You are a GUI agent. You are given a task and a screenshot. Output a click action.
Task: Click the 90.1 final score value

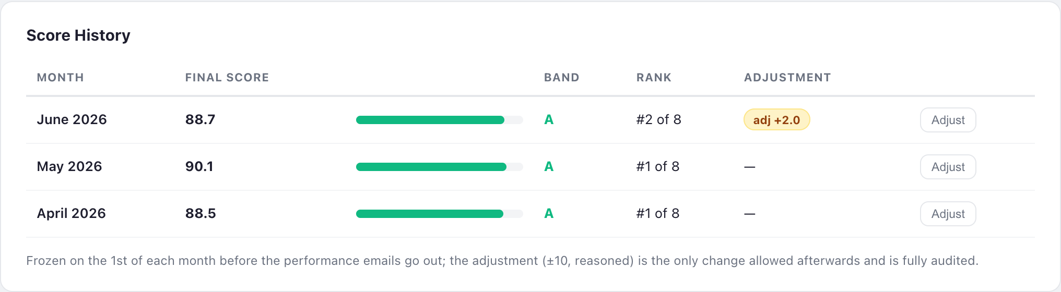(x=199, y=166)
